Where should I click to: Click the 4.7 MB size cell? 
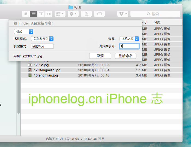point(142,65)
